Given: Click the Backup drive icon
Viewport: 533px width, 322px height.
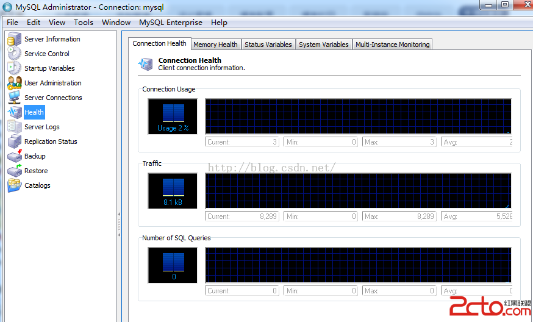Looking at the screenshot, I should [x=14, y=156].
